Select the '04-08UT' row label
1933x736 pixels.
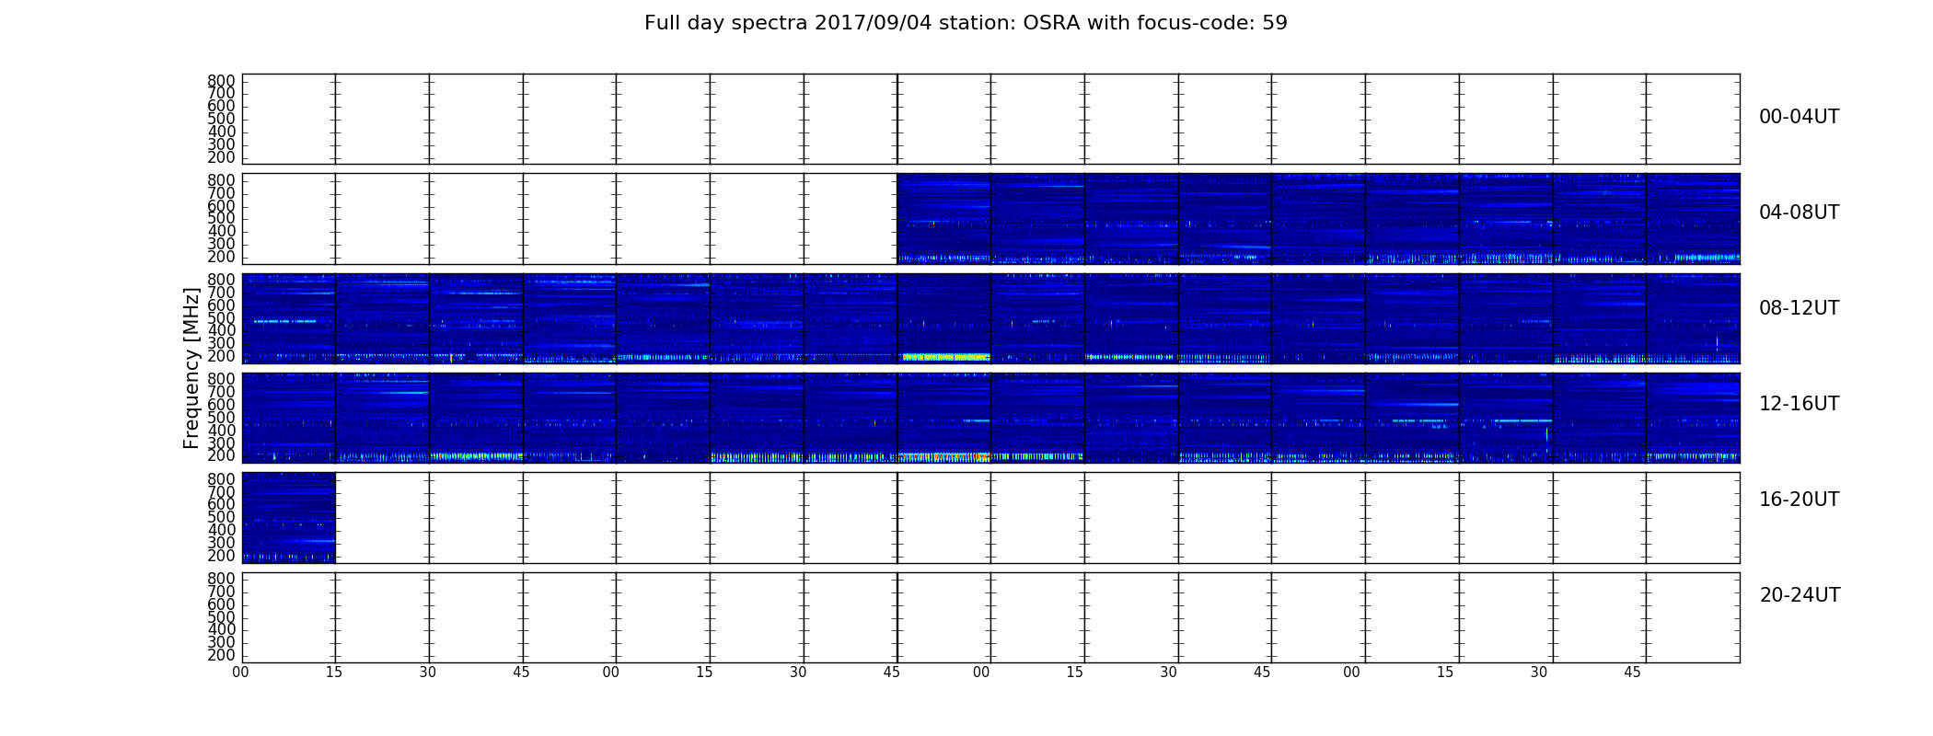pyautogui.click(x=1800, y=213)
